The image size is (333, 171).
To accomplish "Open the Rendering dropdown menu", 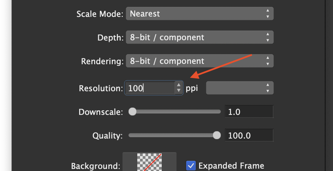I will 199,61.
